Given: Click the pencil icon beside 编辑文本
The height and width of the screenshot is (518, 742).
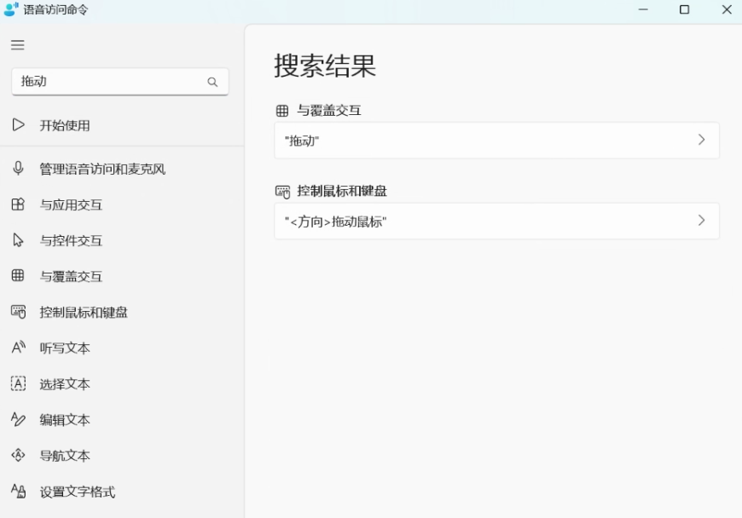Looking at the screenshot, I should 18,419.
